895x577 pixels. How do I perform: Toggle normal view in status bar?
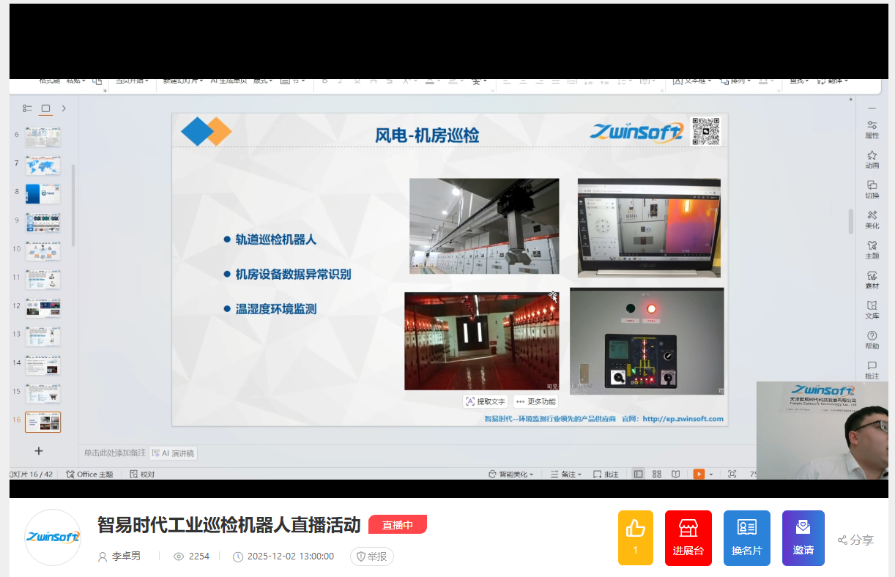coord(638,474)
